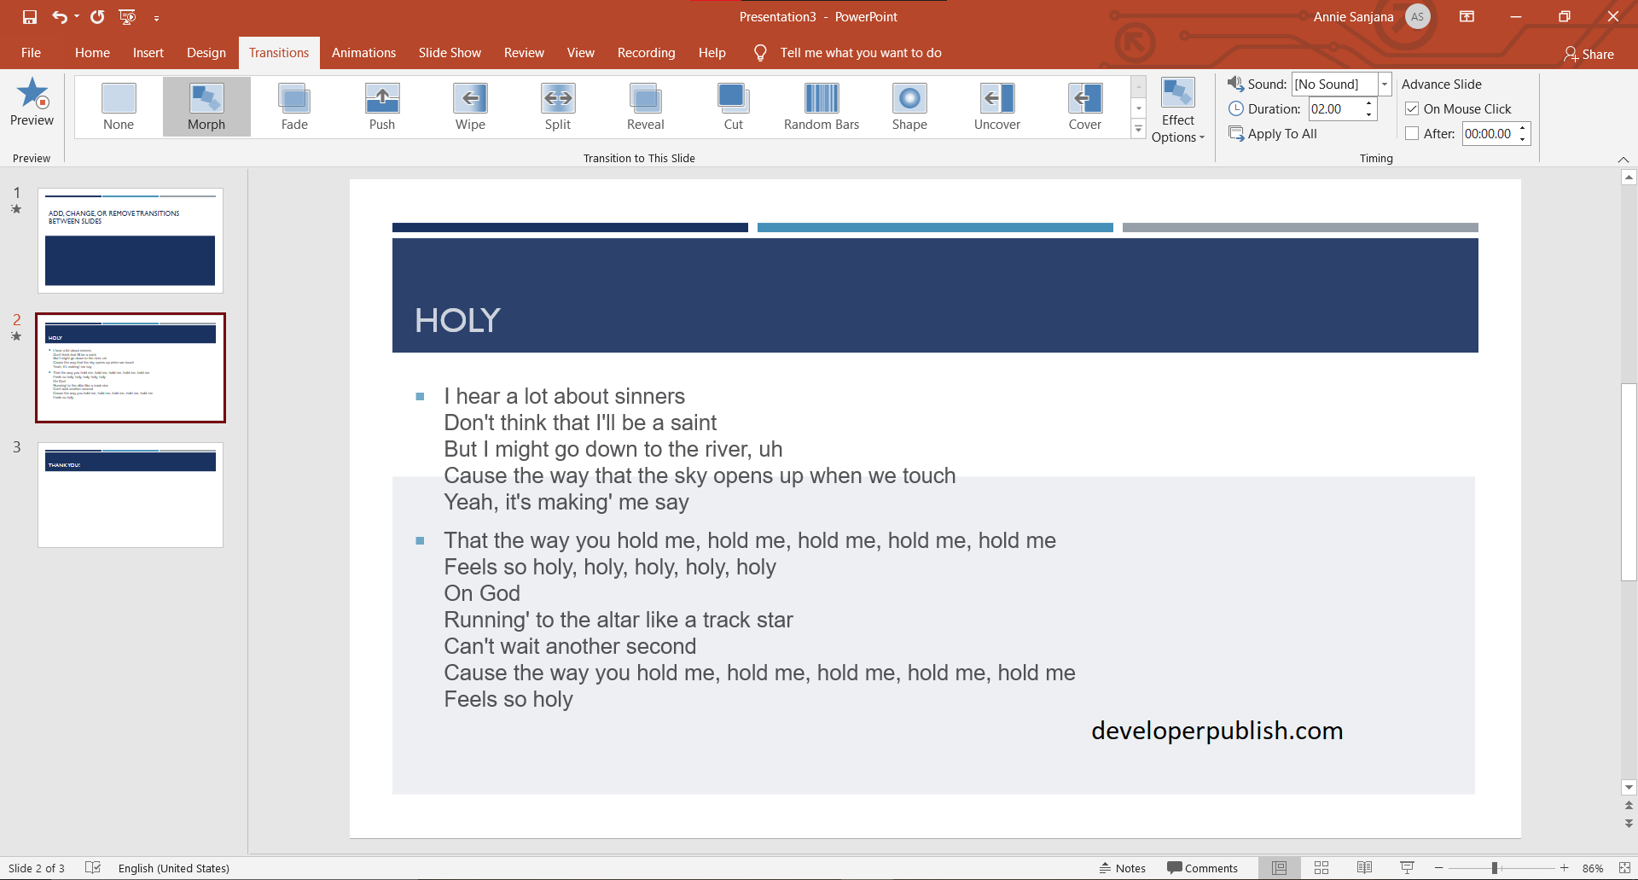
Task: Switch to Slide Sorter view
Action: pyautogui.click(x=1321, y=868)
